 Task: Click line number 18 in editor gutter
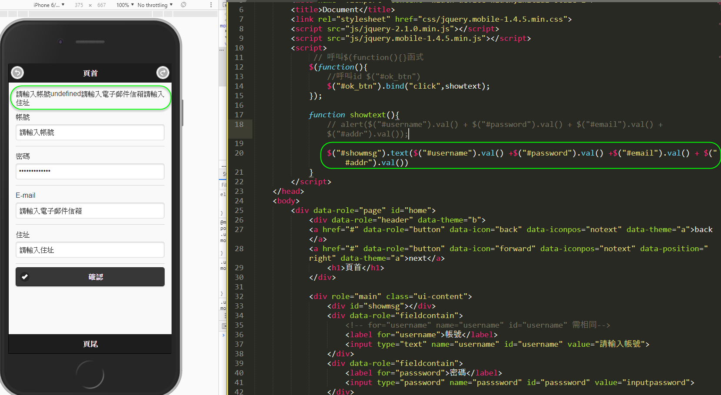[x=239, y=124]
